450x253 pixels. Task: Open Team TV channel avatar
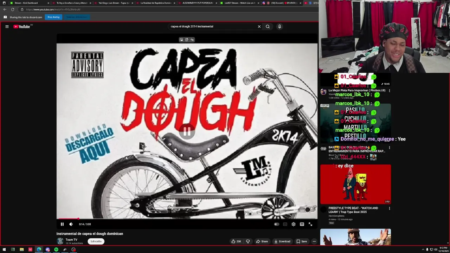pos(60,241)
